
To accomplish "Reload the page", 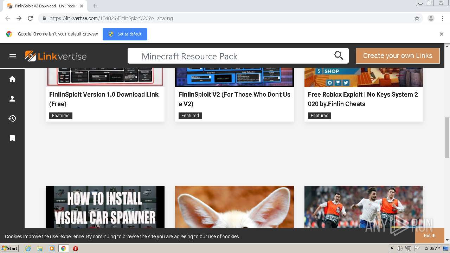I will click(x=30, y=18).
